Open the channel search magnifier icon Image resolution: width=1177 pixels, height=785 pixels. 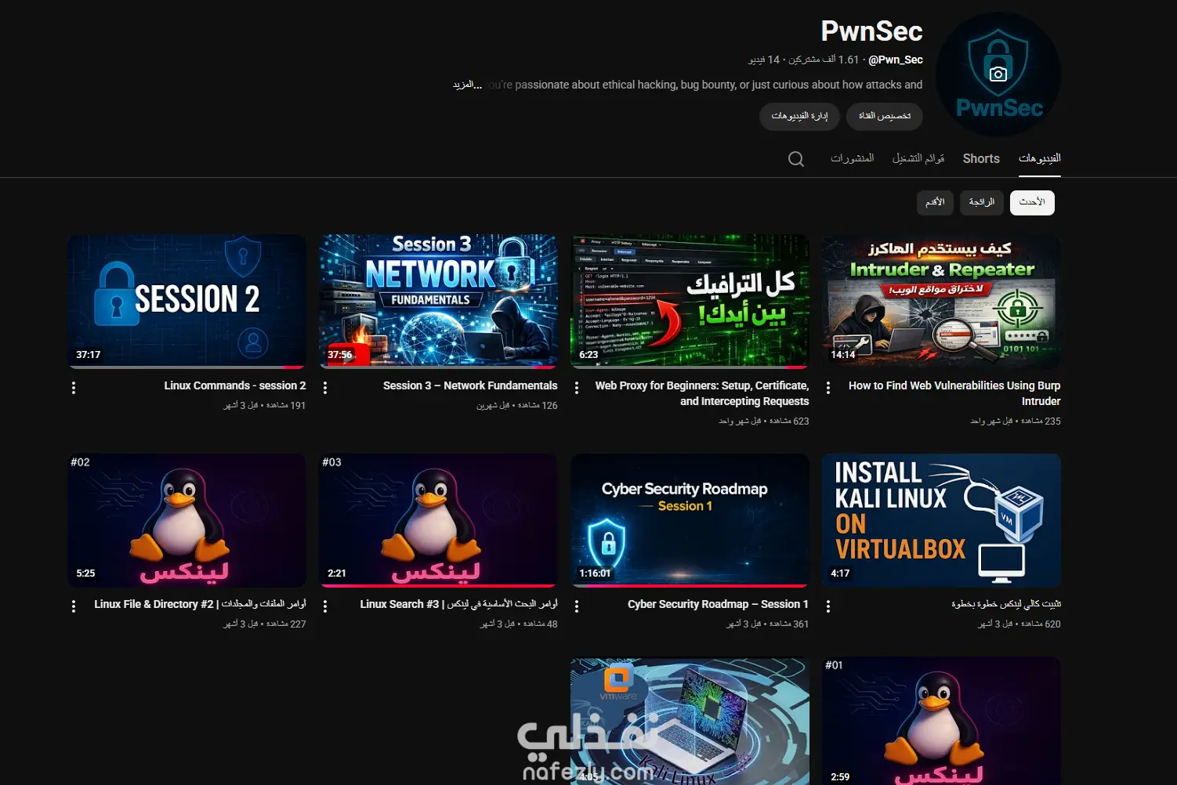[796, 159]
